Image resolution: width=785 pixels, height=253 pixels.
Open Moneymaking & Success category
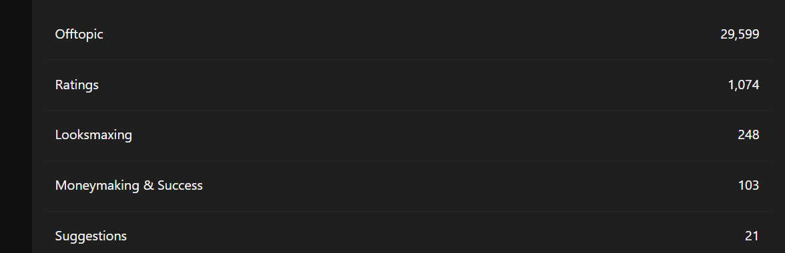[x=129, y=186]
